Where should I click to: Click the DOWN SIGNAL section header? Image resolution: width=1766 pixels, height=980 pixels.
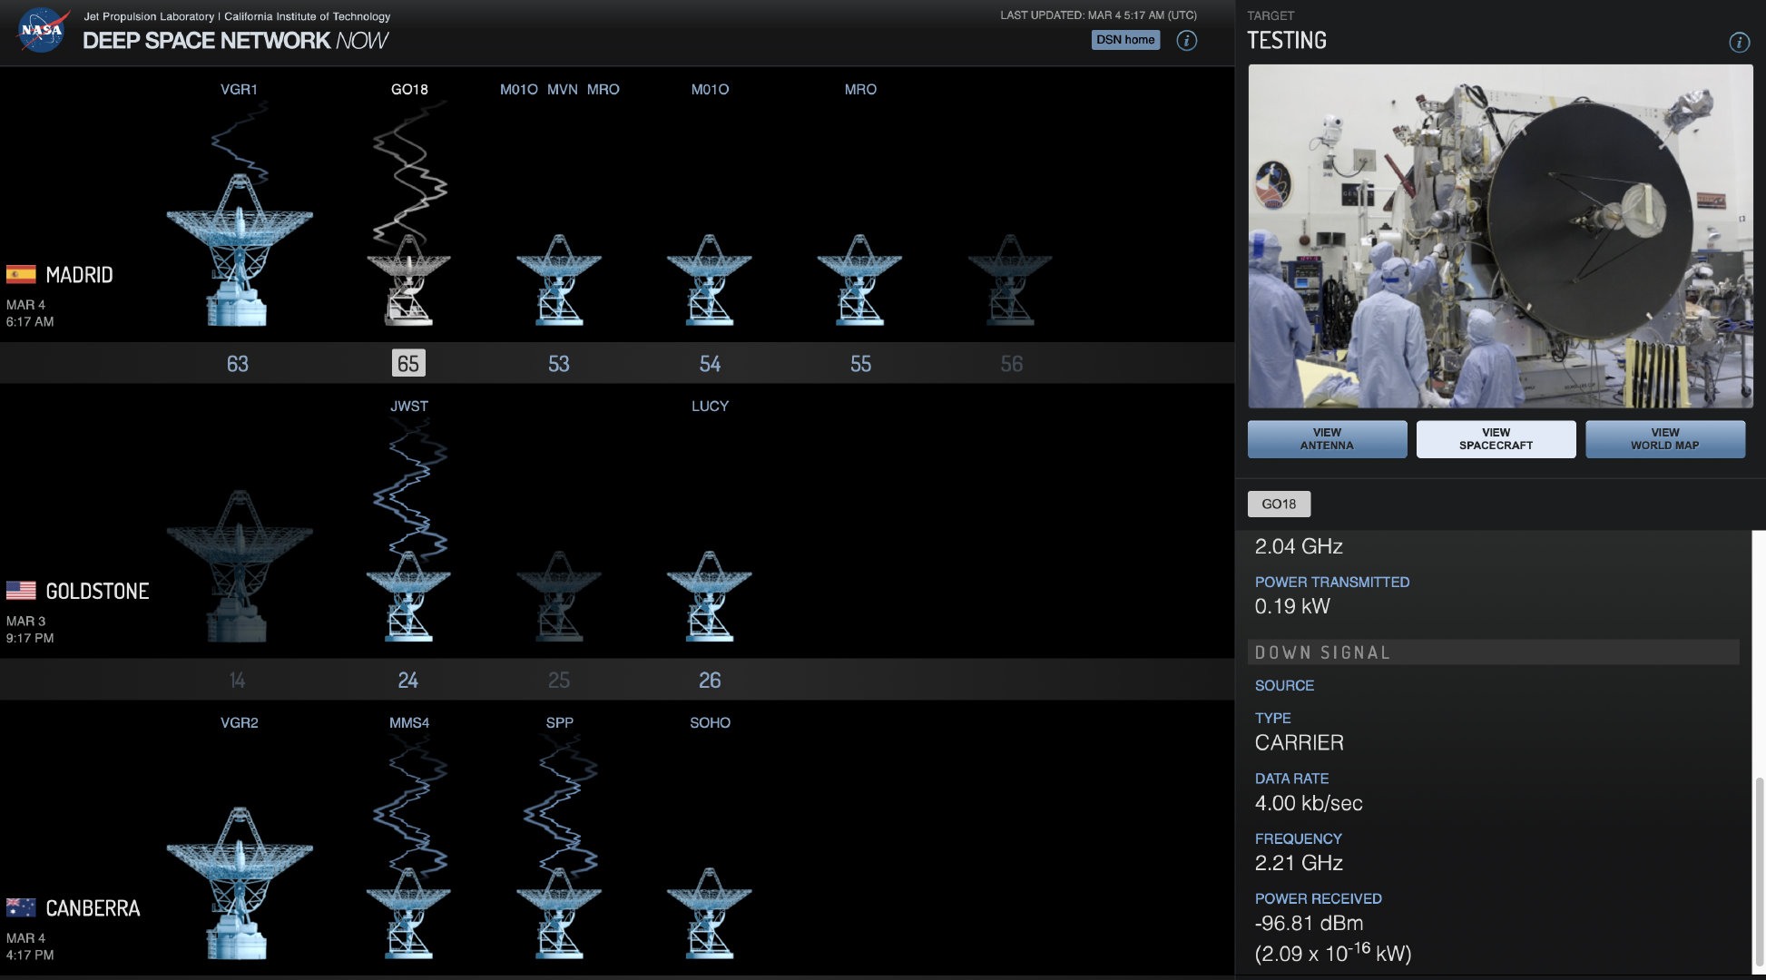pos(1494,652)
